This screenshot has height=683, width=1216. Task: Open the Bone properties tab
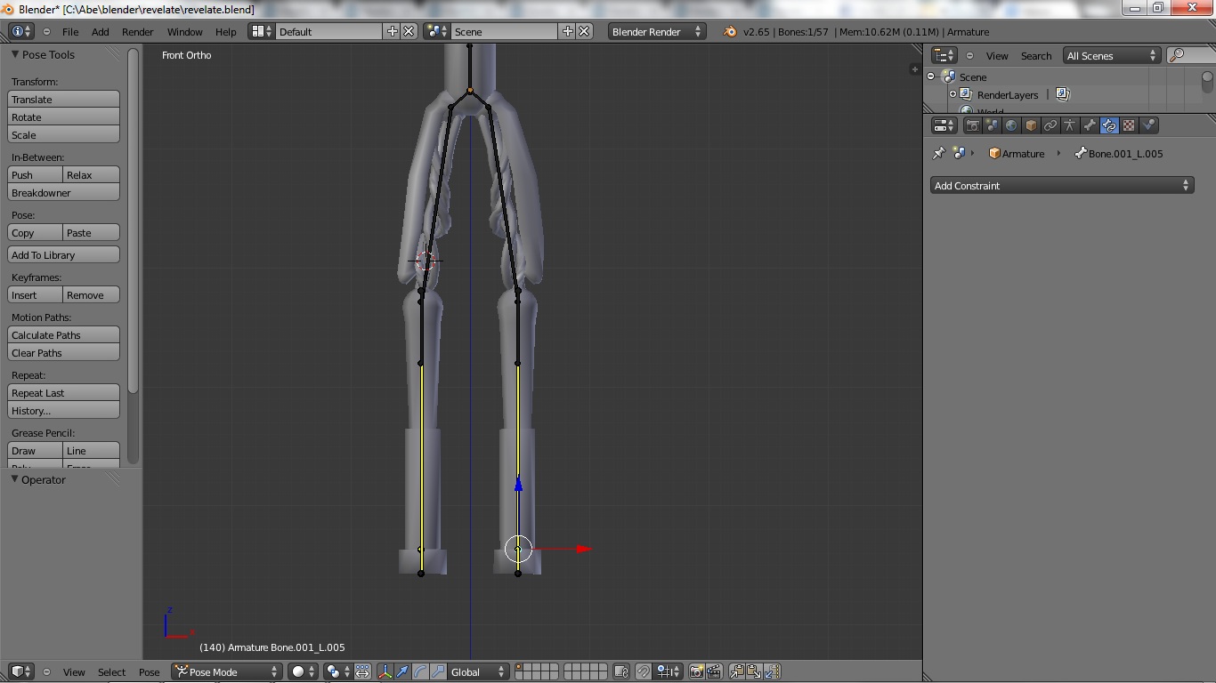click(1090, 125)
